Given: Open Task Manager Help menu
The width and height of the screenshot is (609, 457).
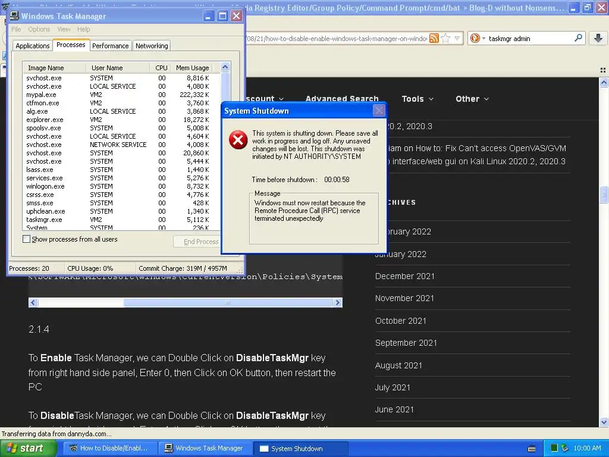Looking at the screenshot, I should (83, 29).
